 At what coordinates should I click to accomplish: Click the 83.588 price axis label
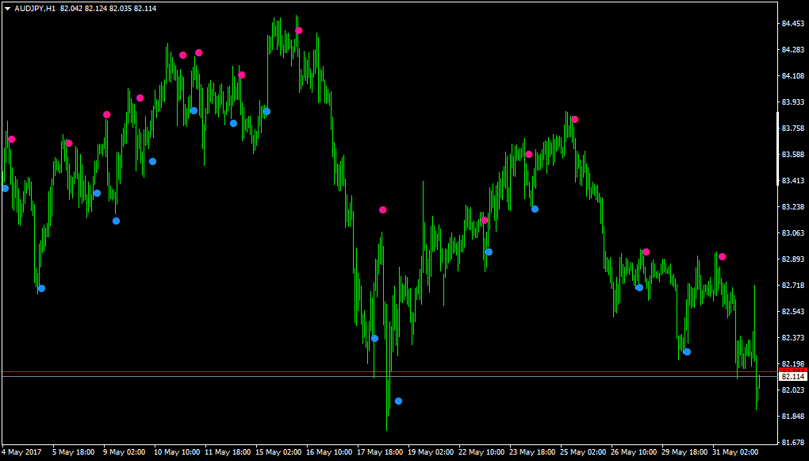coord(793,155)
